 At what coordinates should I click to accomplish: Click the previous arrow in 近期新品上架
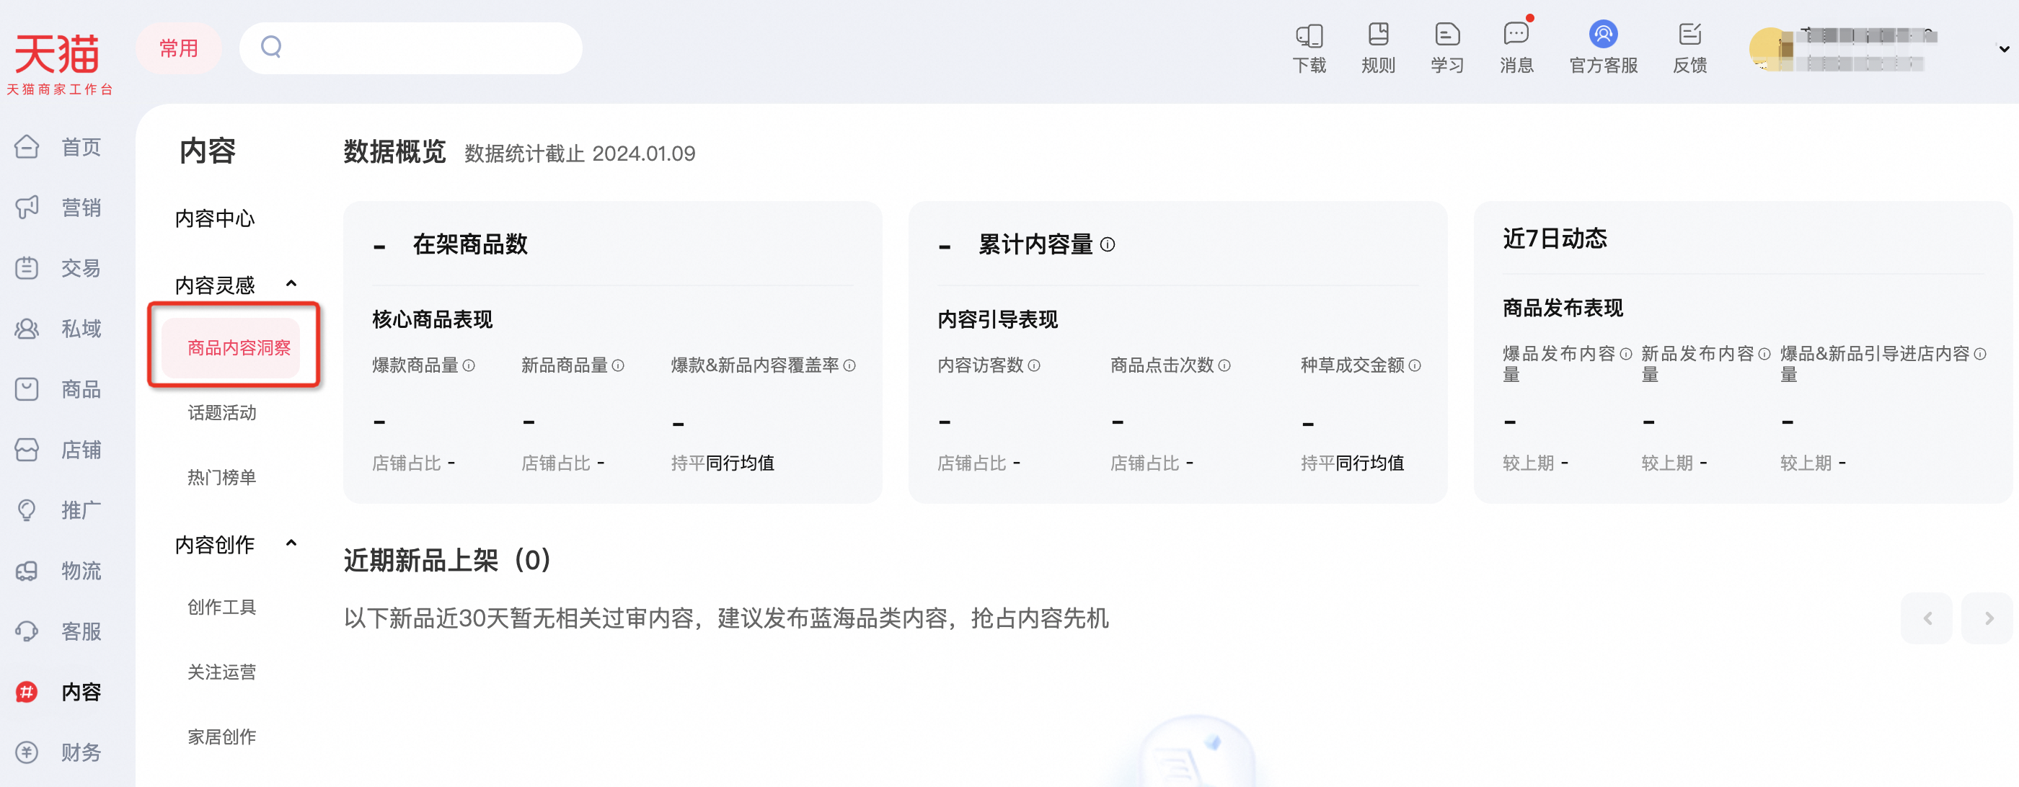point(1927,618)
